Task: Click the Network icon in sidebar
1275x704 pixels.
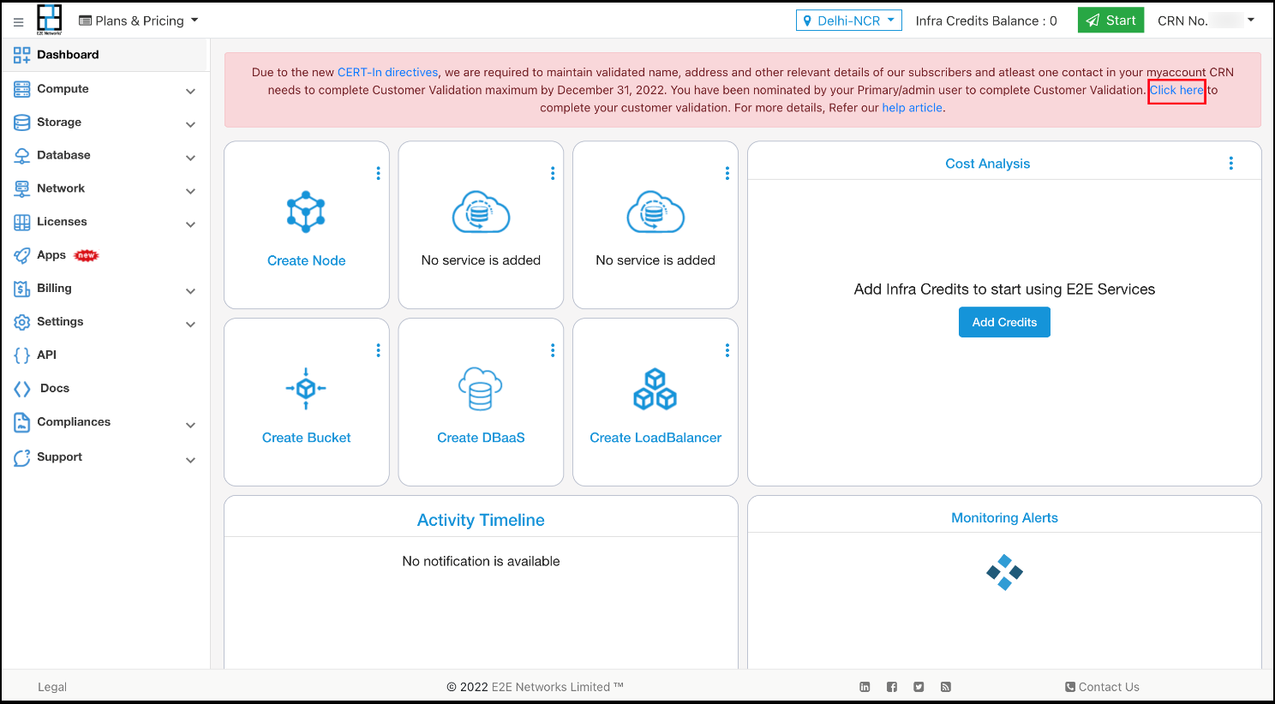Action: 22,188
